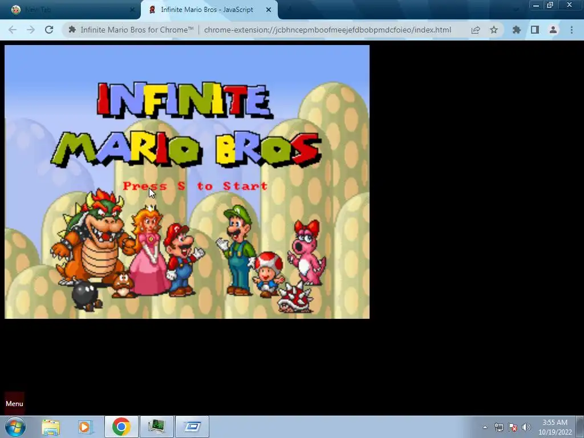Click the 'Press S to Start' text
Image resolution: width=584 pixels, height=438 pixels.
195,186
